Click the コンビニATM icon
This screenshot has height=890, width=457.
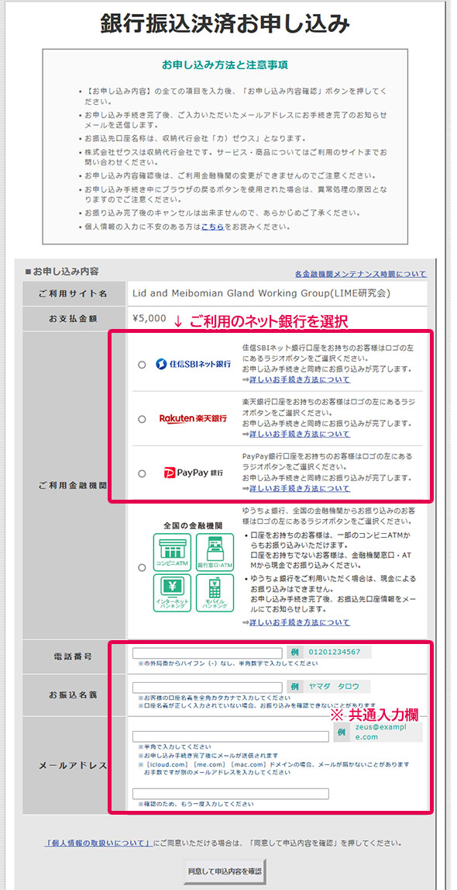pyautogui.click(x=172, y=552)
